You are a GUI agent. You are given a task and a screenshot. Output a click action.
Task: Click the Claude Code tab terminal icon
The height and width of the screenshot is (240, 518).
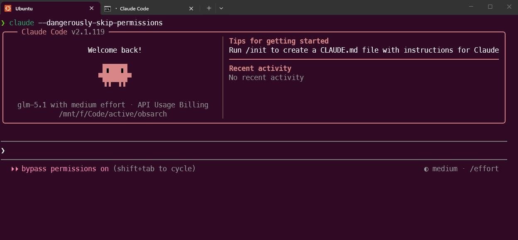[108, 8]
